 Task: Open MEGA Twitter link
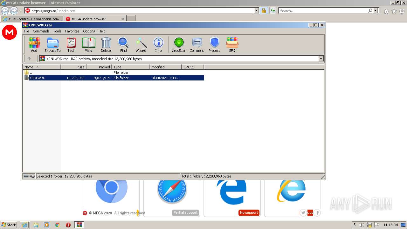click(303, 213)
